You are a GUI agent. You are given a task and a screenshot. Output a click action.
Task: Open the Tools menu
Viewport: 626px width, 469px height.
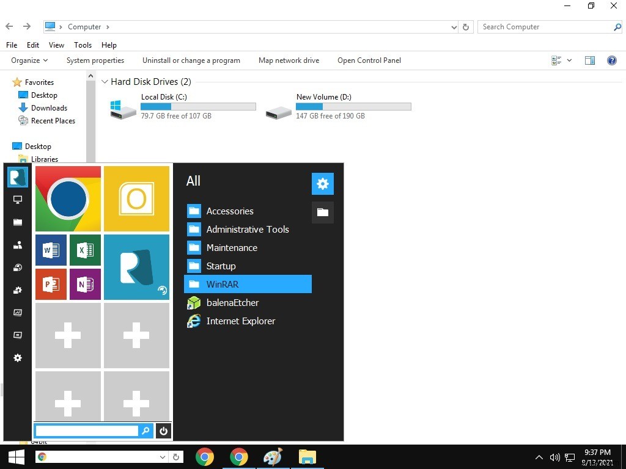tap(83, 45)
